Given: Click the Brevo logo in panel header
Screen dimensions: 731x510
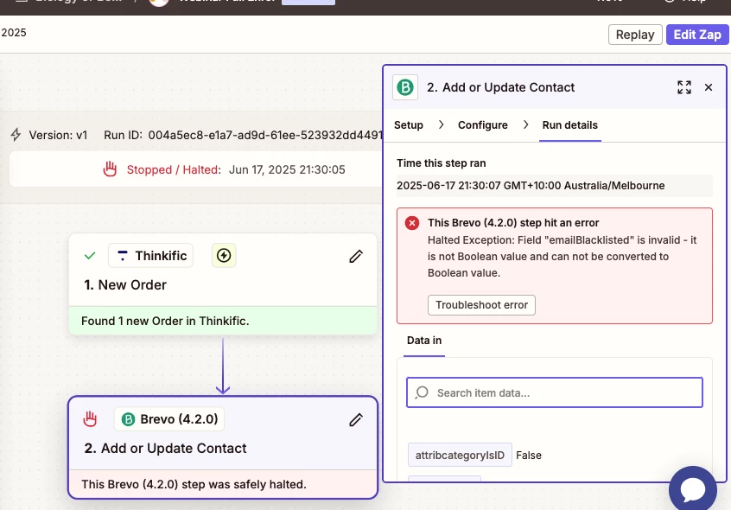Looking at the screenshot, I should point(404,87).
